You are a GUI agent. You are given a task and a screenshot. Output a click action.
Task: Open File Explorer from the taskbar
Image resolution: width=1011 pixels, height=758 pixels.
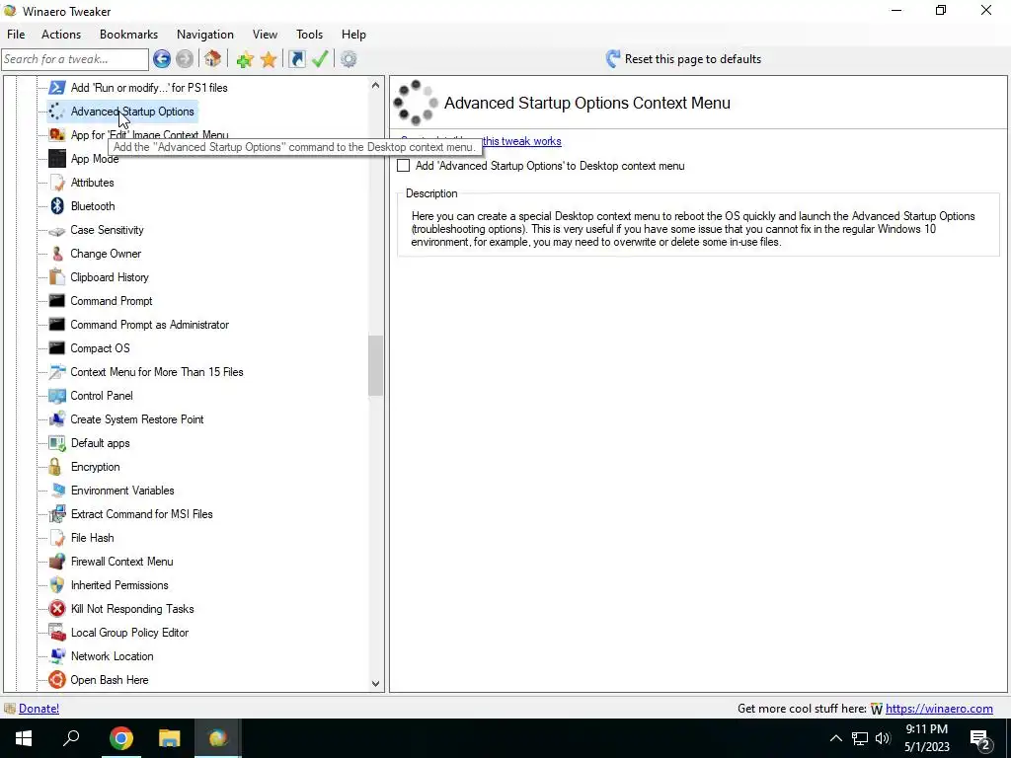(170, 738)
